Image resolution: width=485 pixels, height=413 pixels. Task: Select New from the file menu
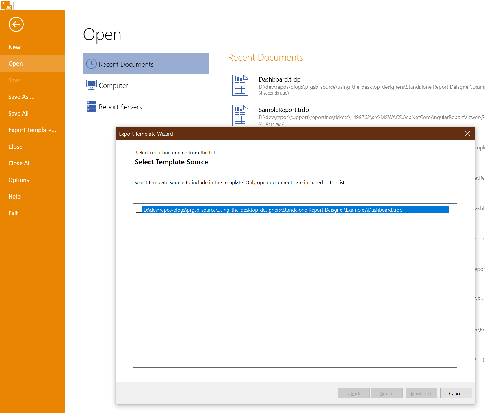14,47
